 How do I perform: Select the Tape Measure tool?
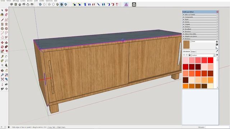point(2,57)
